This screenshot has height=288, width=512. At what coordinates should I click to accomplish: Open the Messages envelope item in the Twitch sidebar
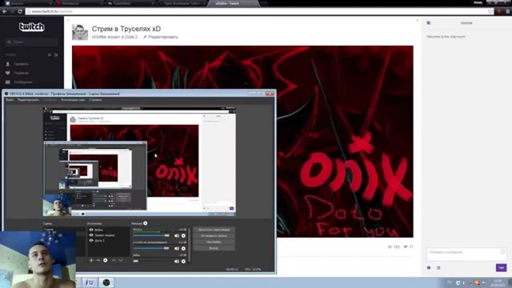19,82
